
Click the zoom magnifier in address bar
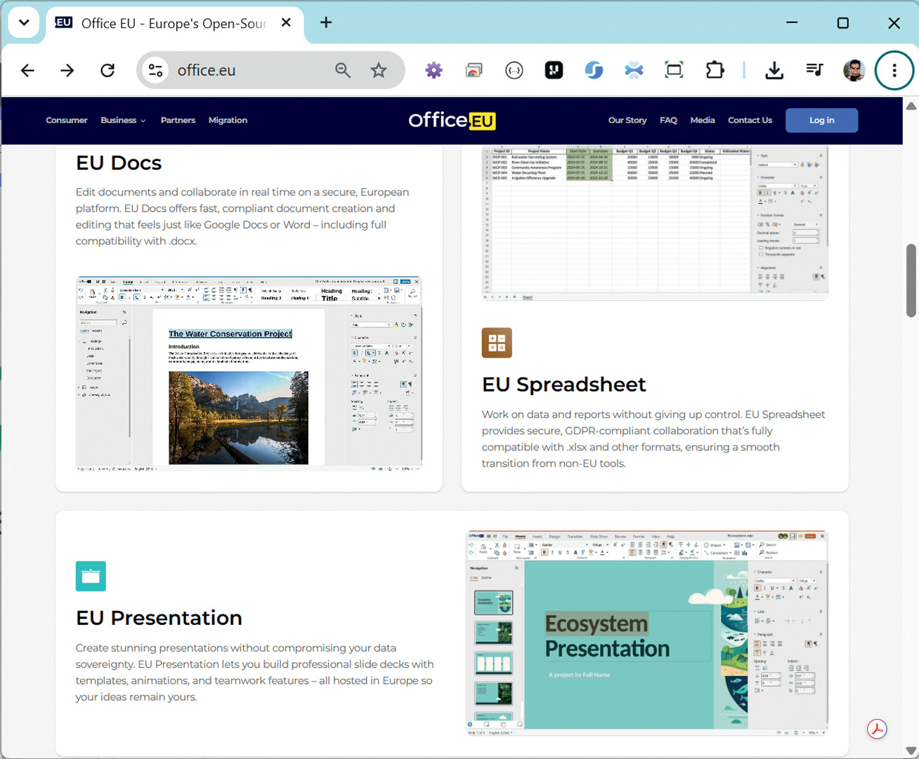tap(343, 70)
